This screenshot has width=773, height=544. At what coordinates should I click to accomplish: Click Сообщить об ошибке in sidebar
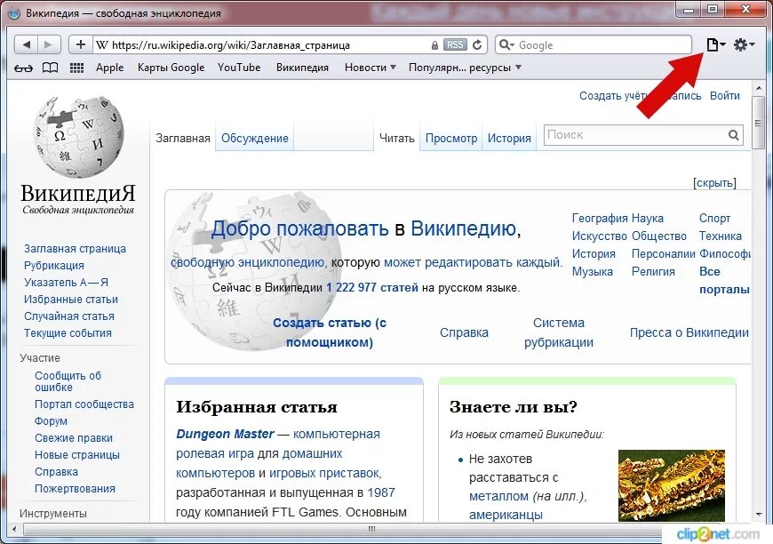click(x=68, y=381)
